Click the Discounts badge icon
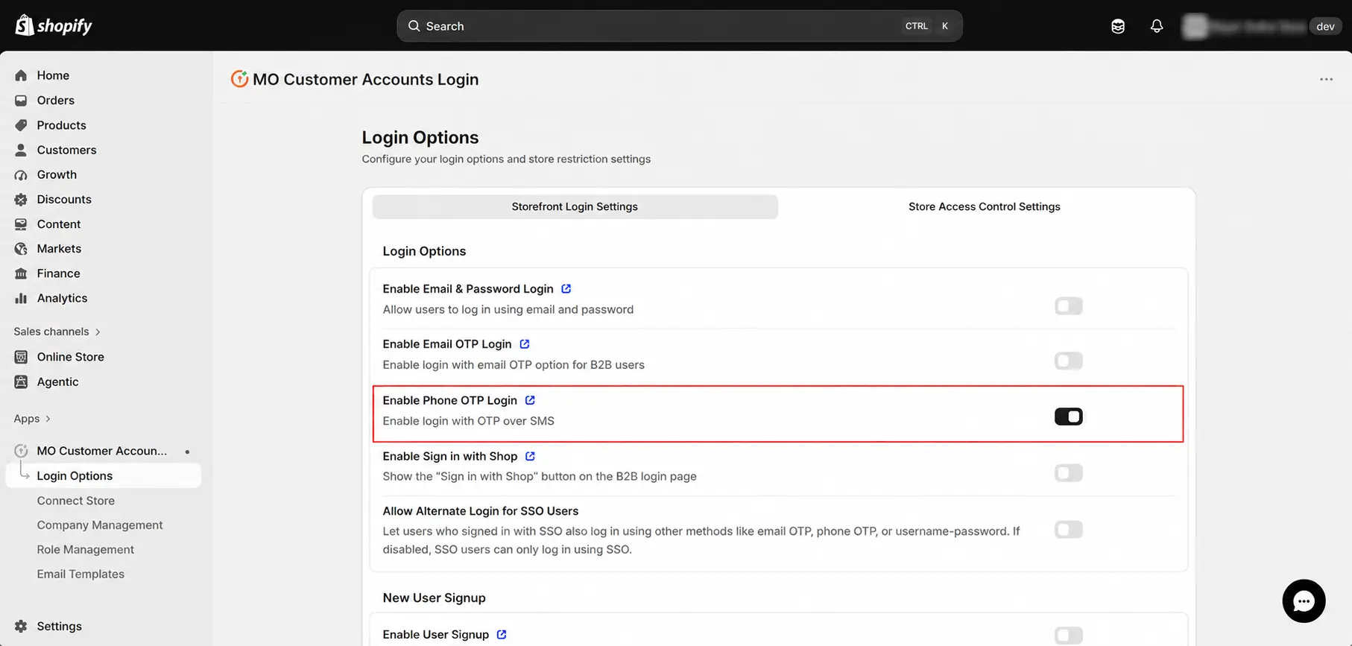The width and height of the screenshot is (1352, 646). 21,199
